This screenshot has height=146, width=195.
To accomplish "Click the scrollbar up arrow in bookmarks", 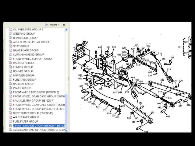I will pyautogui.click(x=66, y=30).
